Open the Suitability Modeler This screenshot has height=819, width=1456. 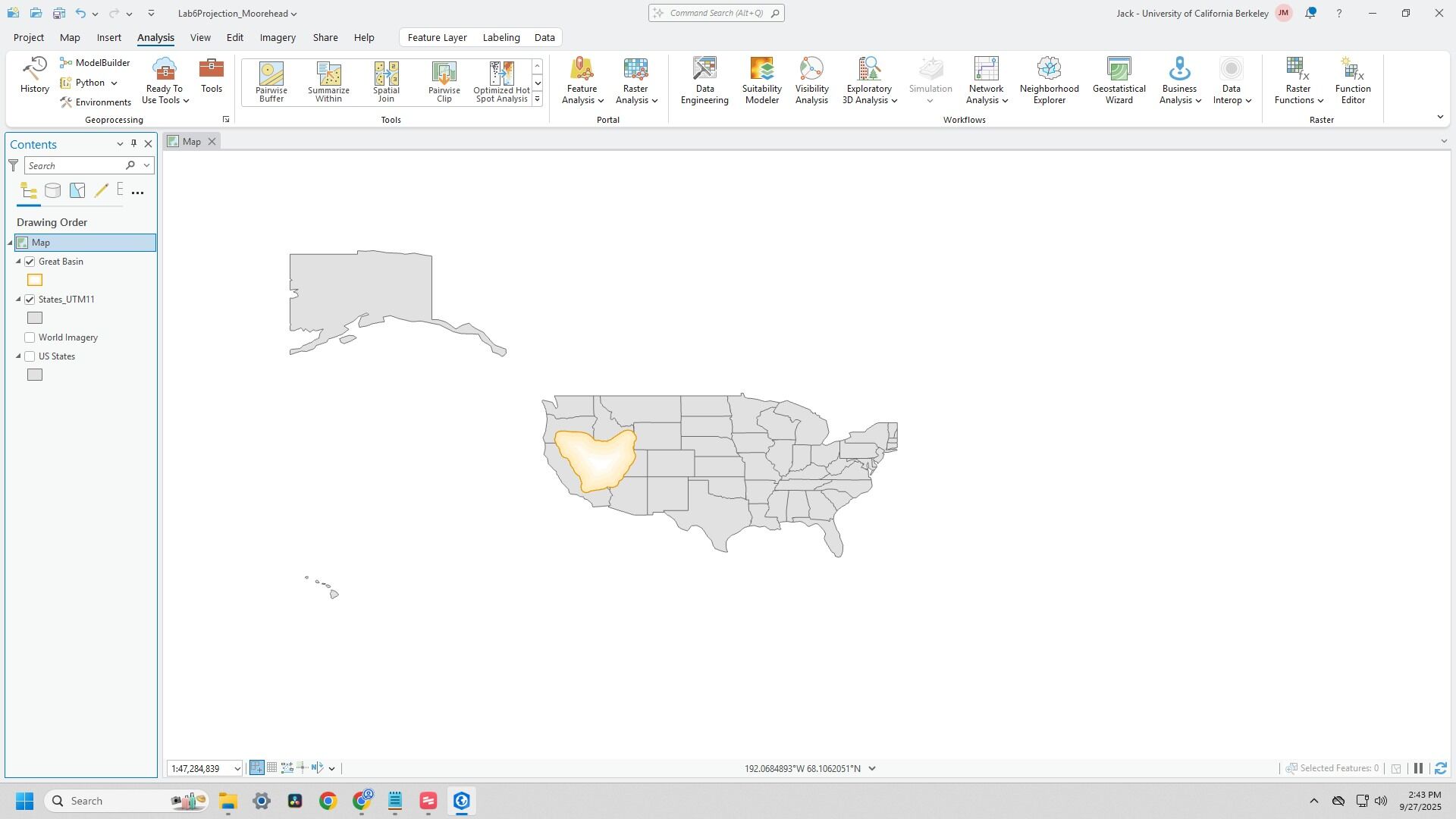coord(761,80)
